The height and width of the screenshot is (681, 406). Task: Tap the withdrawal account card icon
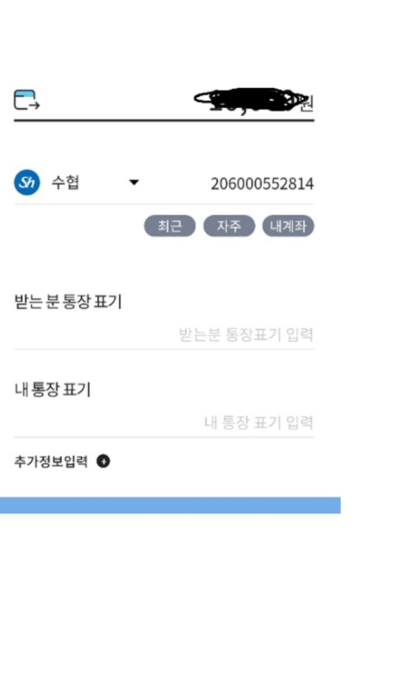27,100
